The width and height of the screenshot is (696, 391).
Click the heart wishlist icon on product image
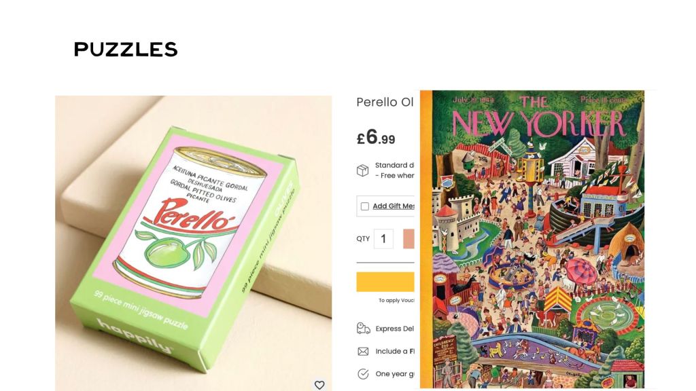tap(319, 385)
